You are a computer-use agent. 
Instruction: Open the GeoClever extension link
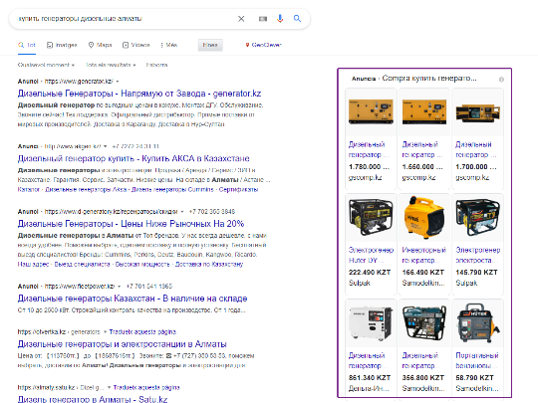(x=263, y=45)
